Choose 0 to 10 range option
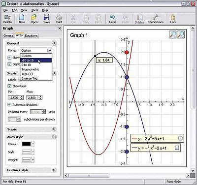The image size is (197, 185). pos(36,65)
